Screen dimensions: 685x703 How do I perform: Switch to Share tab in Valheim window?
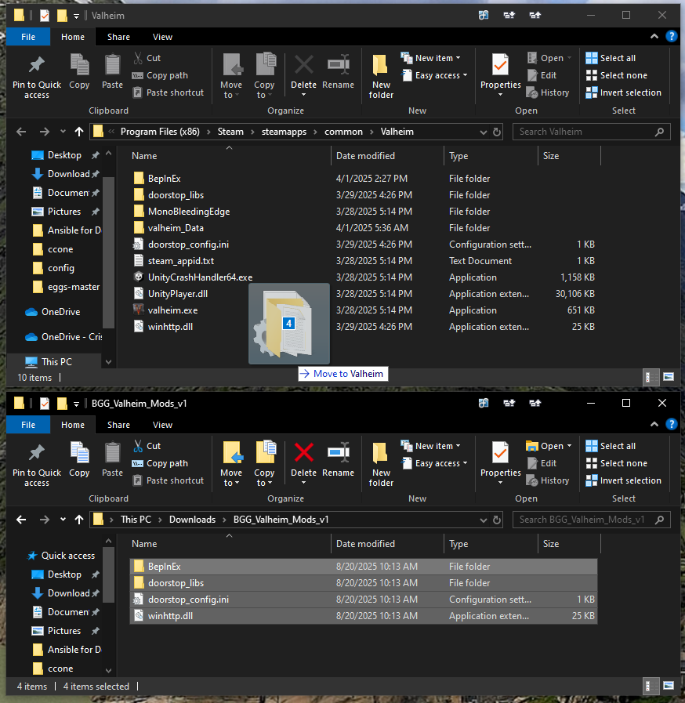(x=118, y=37)
